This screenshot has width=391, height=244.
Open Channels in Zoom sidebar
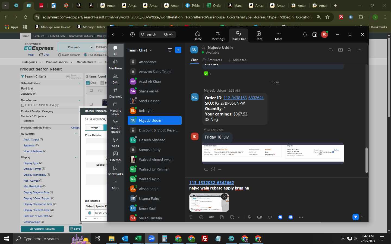pos(115,93)
